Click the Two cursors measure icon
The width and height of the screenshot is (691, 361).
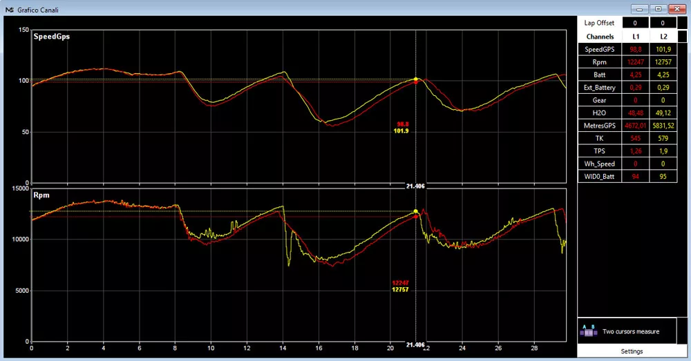pos(588,331)
